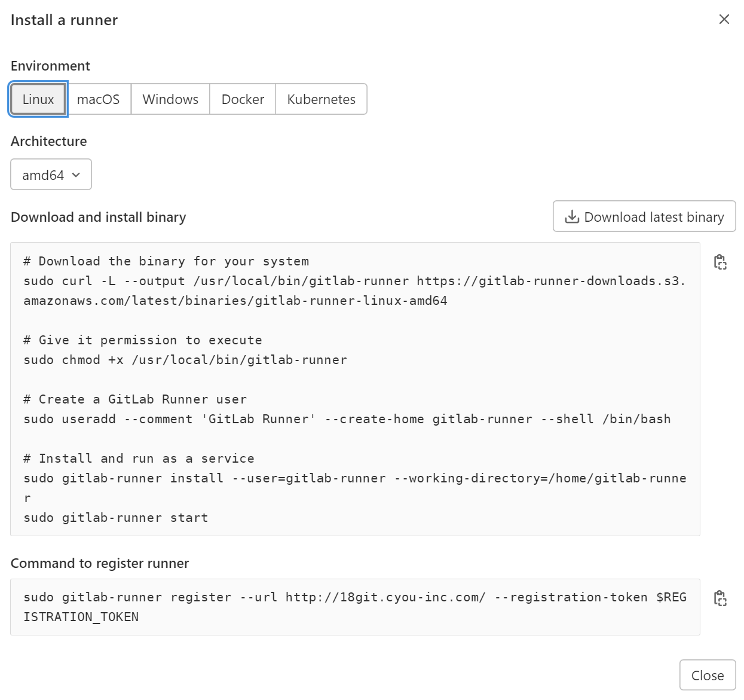The height and width of the screenshot is (700, 744).
Task: Click the 'Command to register runner' heading
Action: [100, 563]
